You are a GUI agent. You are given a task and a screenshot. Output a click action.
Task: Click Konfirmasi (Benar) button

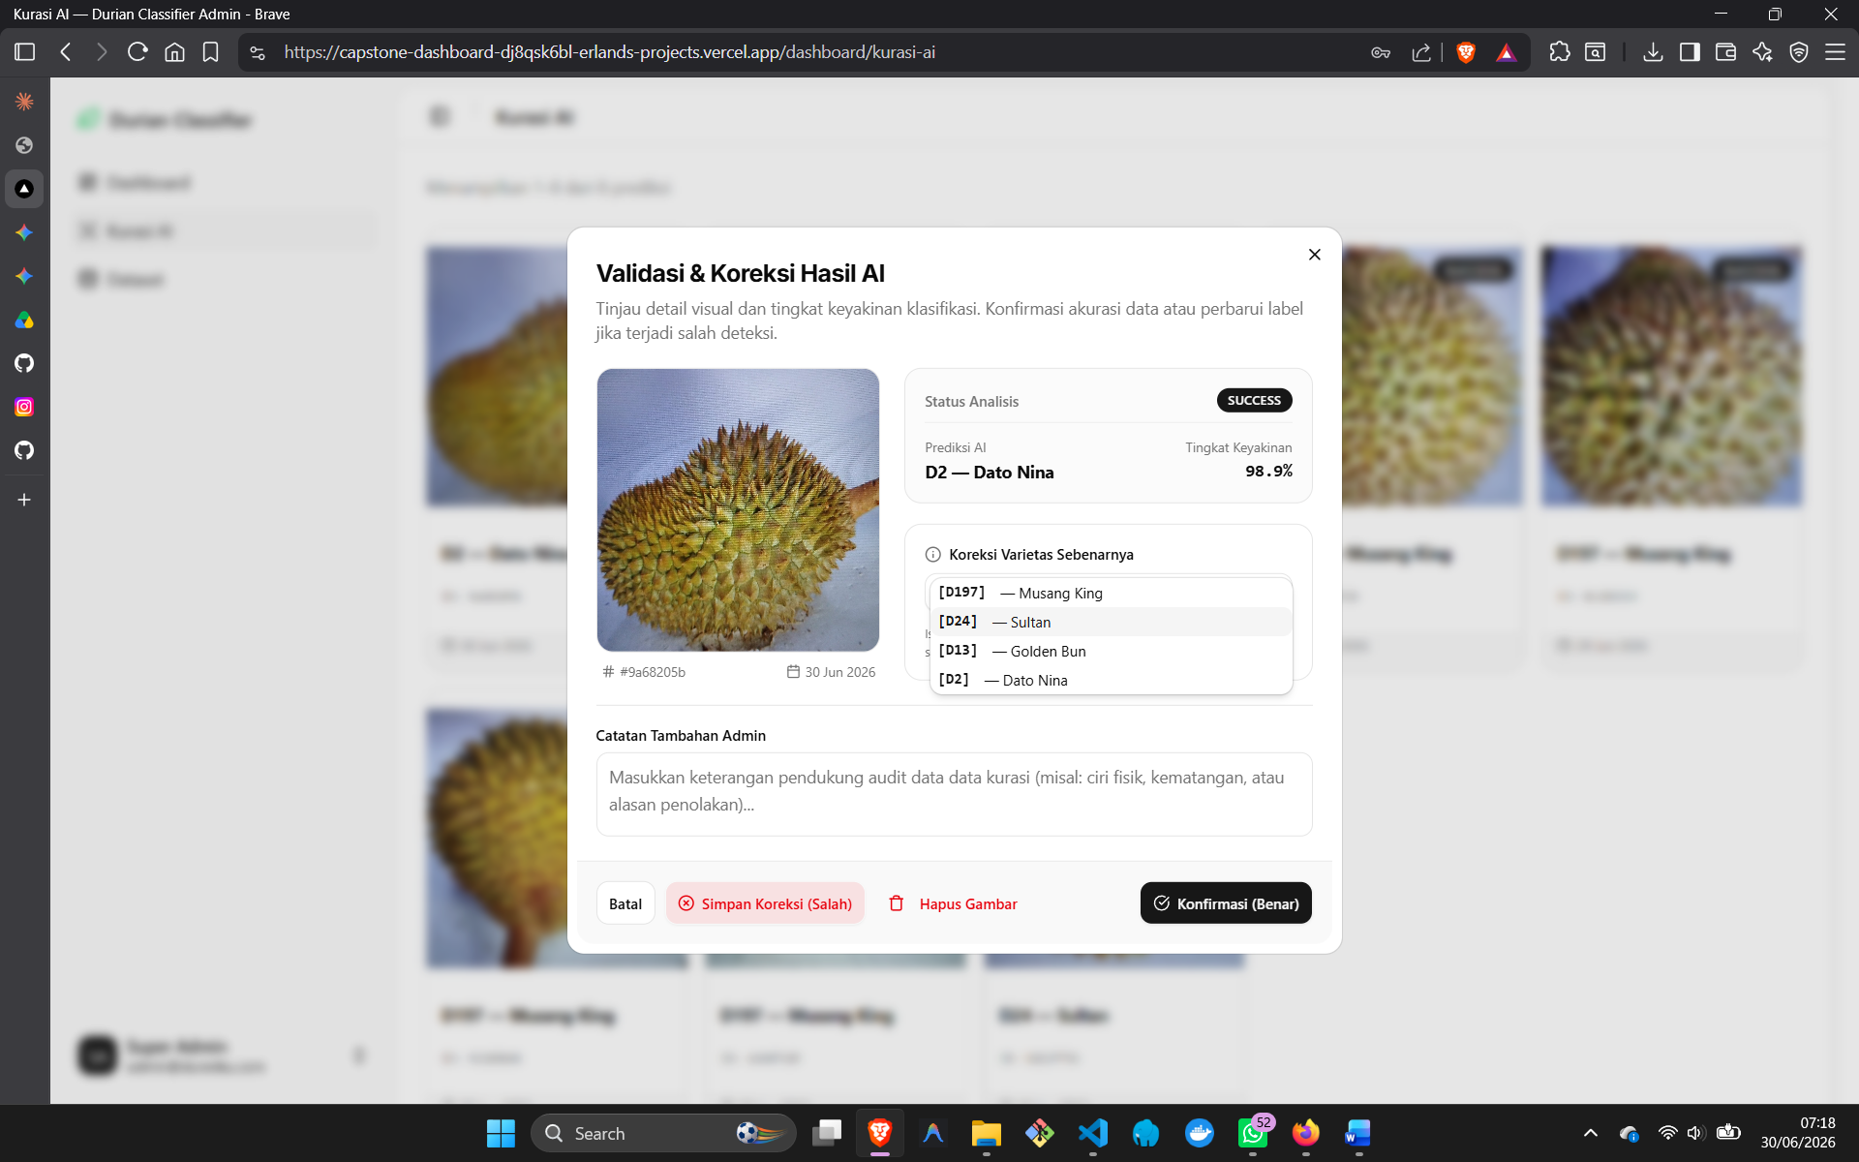pos(1226,903)
